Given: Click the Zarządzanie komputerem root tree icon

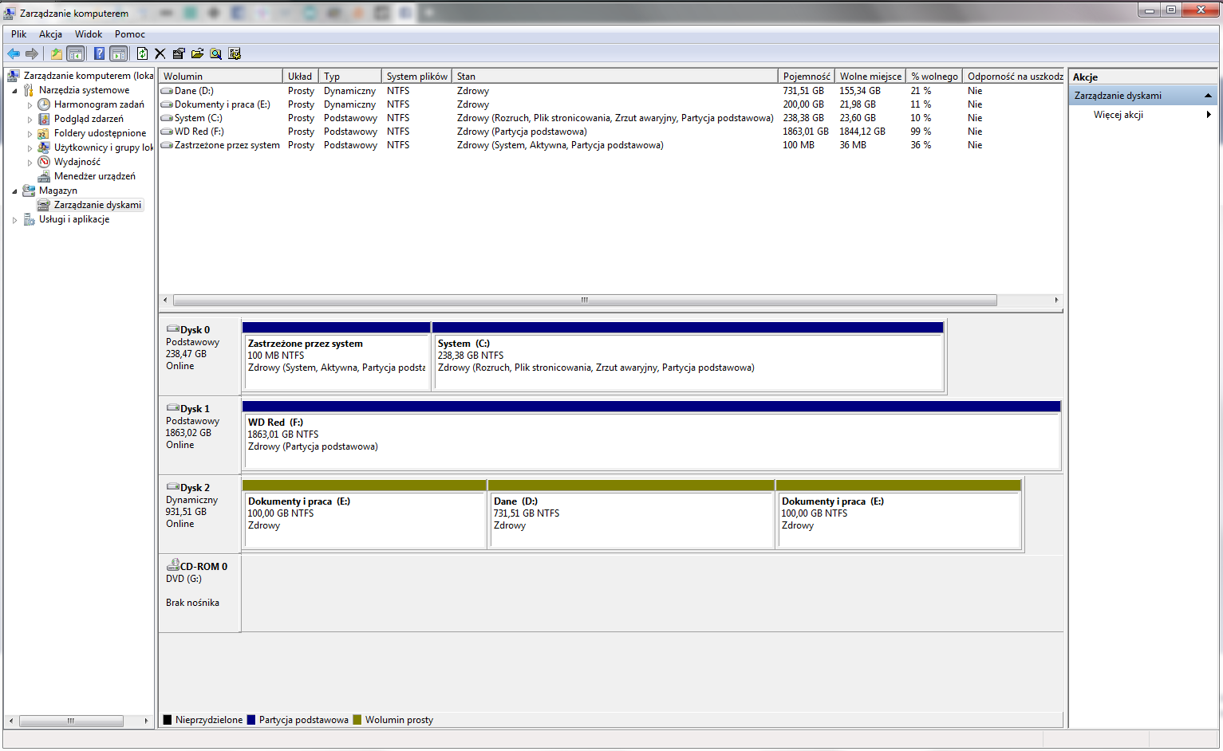Looking at the screenshot, I should (14, 76).
